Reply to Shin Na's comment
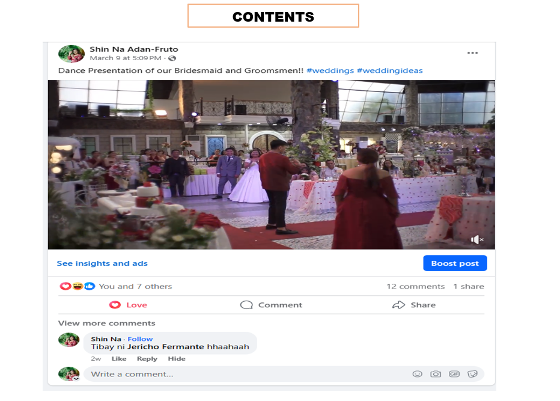The width and height of the screenshot is (560, 401). [147, 358]
